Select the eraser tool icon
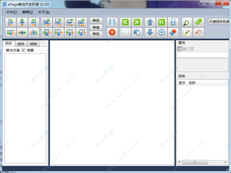 tap(173, 32)
